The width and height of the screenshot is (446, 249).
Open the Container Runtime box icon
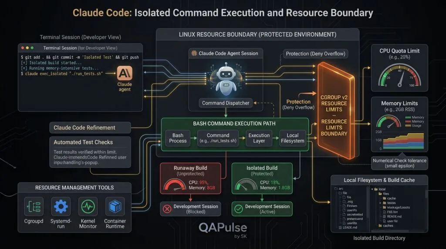(115, 207)
